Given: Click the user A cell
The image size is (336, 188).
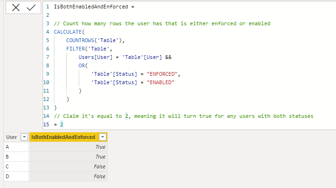Looking at the screenshot, I should (x=16, y=147).
